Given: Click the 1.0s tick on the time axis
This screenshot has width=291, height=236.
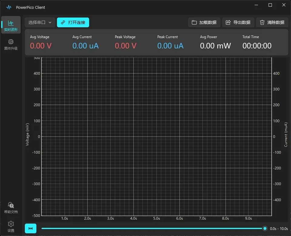Looking at the screenshot, I should point(65,218).
